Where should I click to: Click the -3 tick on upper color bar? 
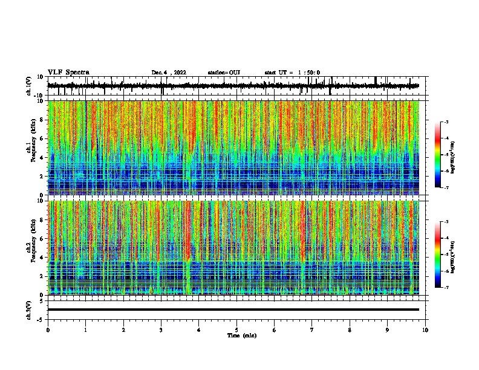(446, 122)
